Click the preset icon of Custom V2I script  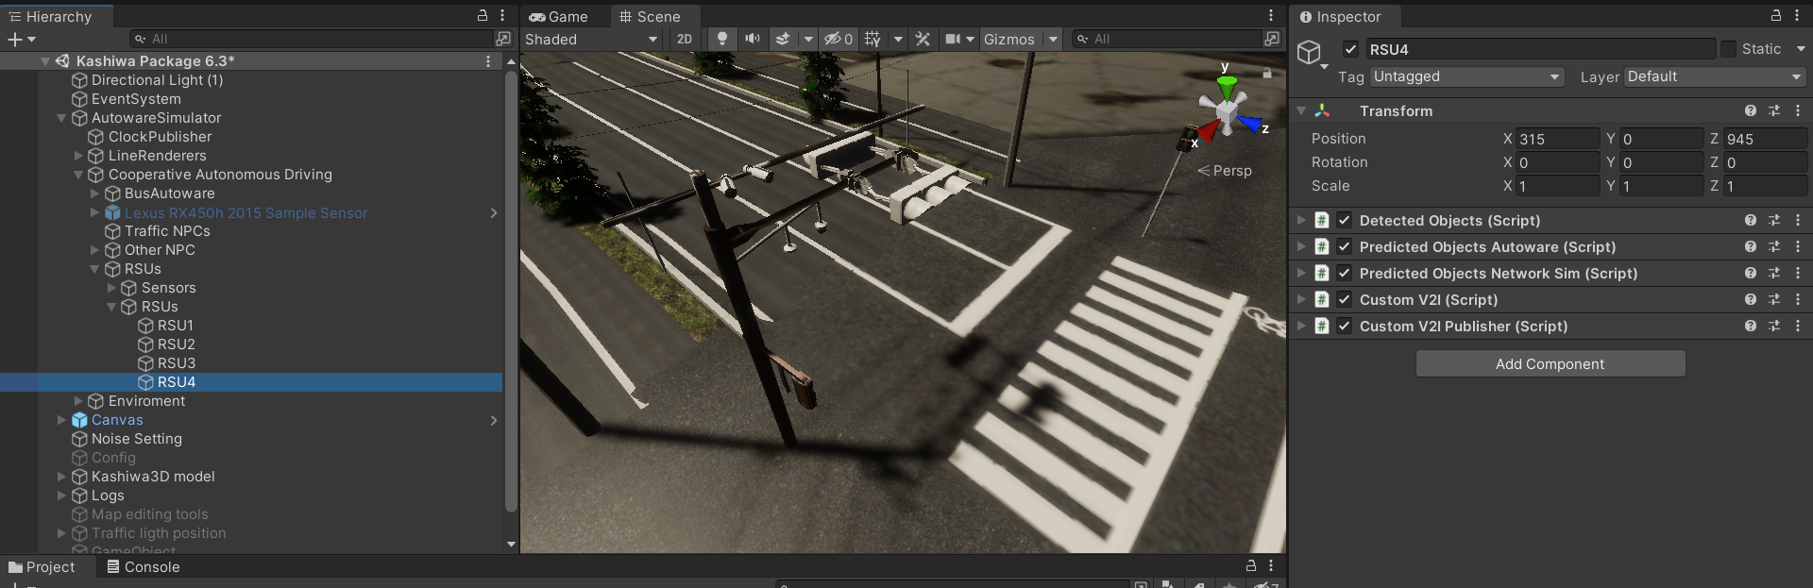(x=1774, y=299)
